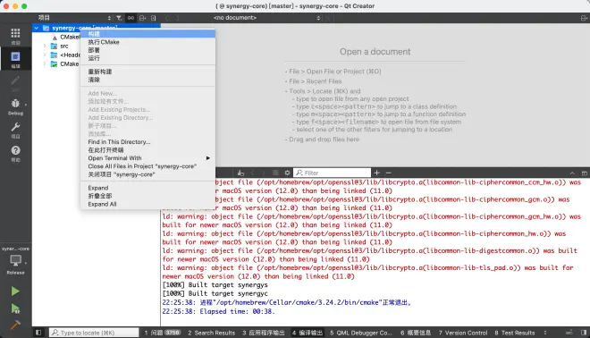590x338 pixels.
Task: Open the Open Terminal With submenu arrow
Action: pyautogui.click(x=207, y=158)
